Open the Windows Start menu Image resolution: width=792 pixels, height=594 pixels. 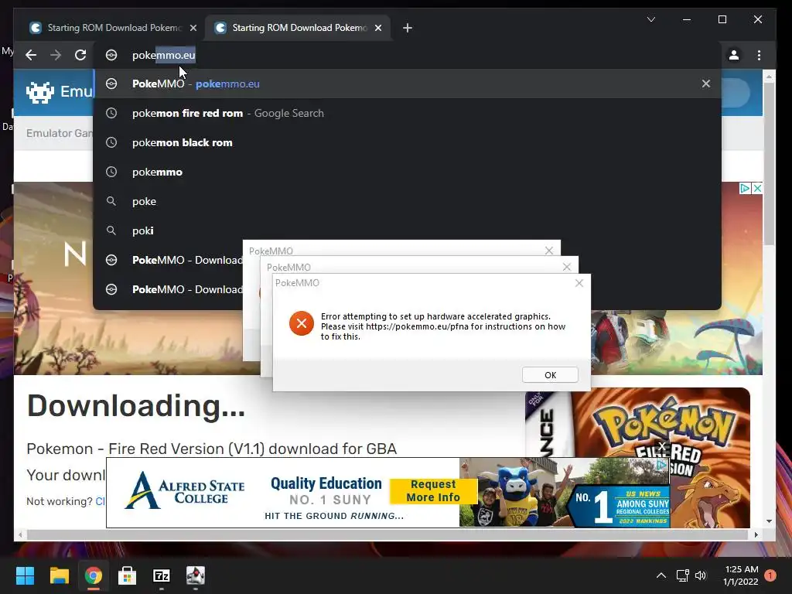(25, 575)
